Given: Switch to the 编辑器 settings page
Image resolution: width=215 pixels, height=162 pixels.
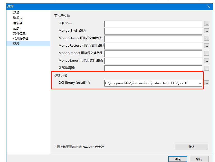Looking at the screenshot, I should click(17, 23).
